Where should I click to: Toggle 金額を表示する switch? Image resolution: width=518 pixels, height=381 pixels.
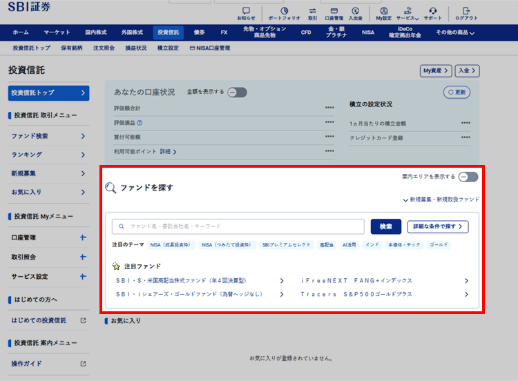237,92
